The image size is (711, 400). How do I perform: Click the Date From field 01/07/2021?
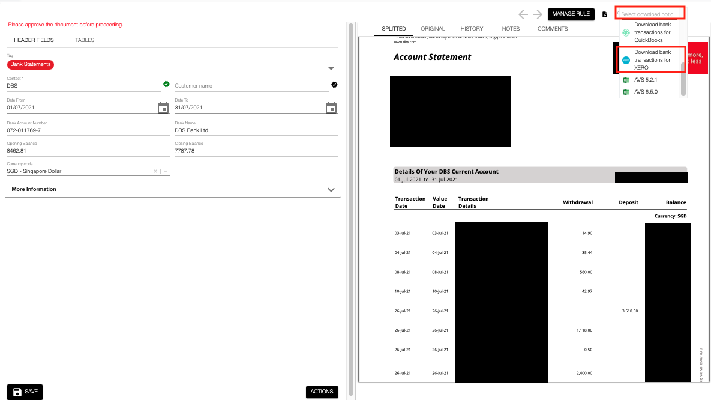click(x=82, y=108)
